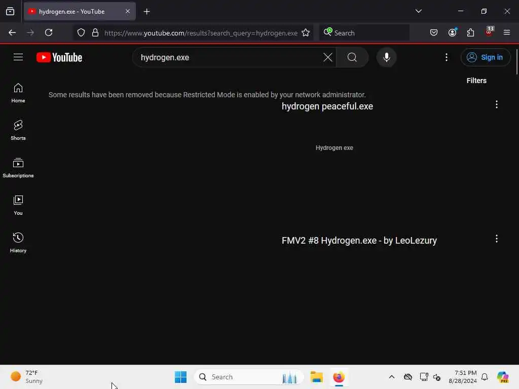This screenshot has width=519, height=389.
Task: Go back to the previous page
Action: point(12,32)
